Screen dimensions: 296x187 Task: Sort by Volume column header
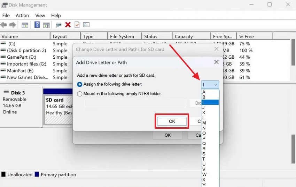[25, 36]
